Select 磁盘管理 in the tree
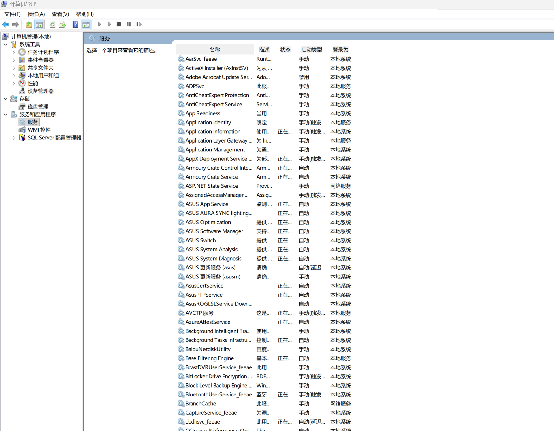 [x=38, y=107]
